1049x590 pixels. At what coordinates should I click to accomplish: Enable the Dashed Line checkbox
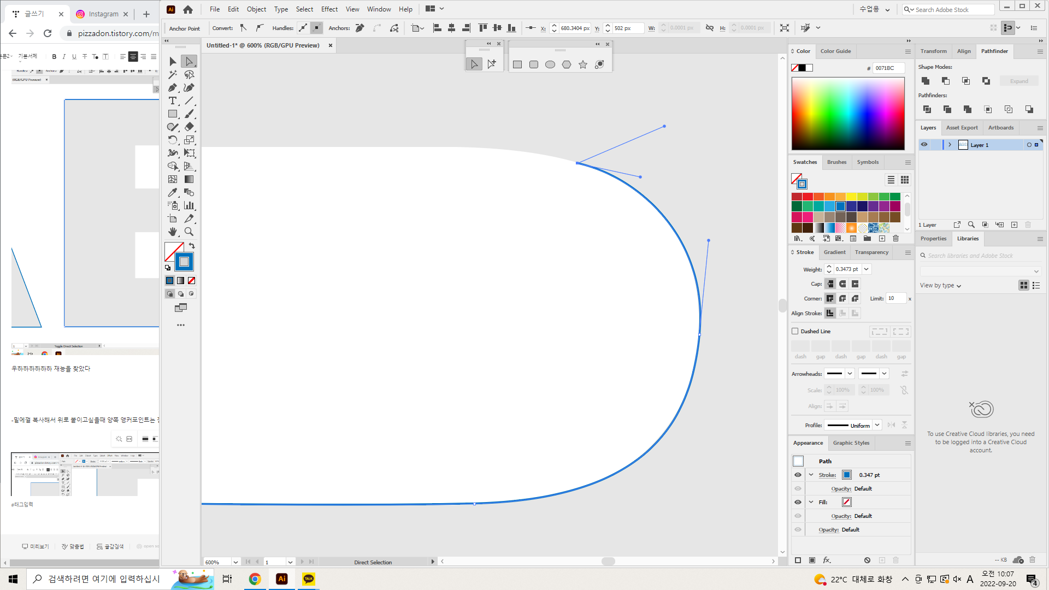click(x=795, y=331)
